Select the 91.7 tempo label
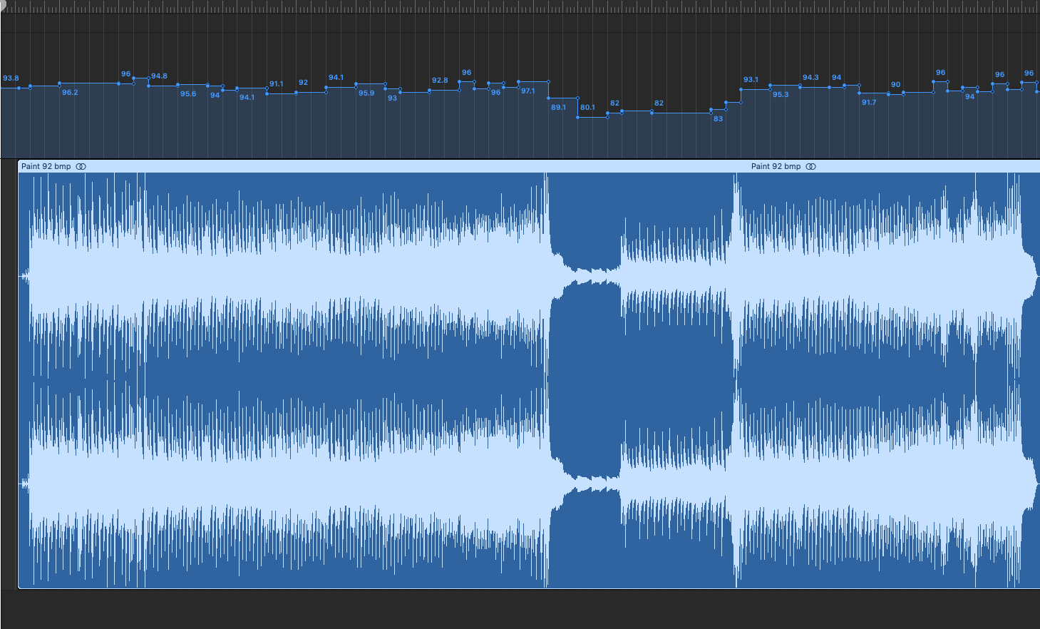This screenshot has width=1040, height=629. pyautogui.click(x=869, y=103)
